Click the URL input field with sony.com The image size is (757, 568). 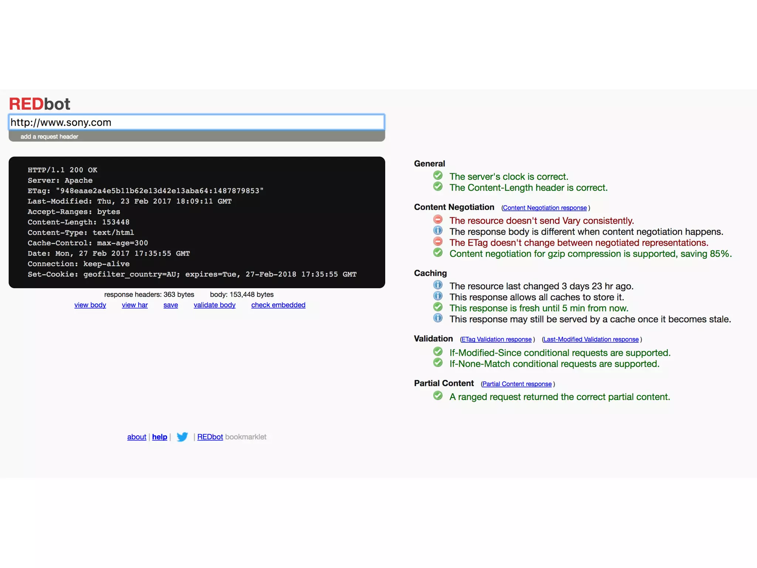coord(196,122)
